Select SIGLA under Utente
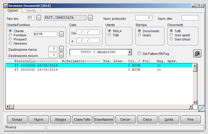208x134 pixels. pos(109,31)
